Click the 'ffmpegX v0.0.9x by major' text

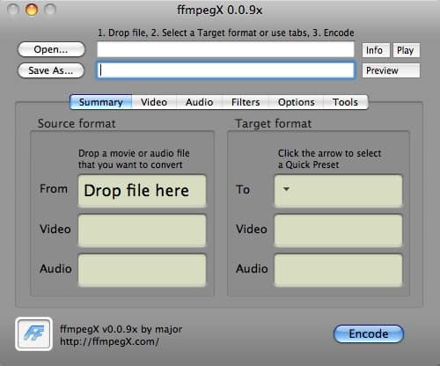[x=121, y=329]
